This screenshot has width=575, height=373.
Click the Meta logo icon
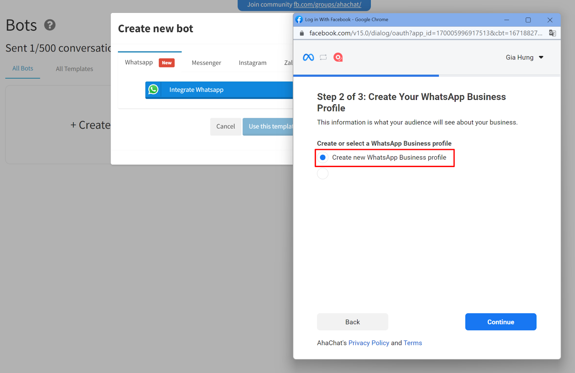click(x=308, y=57)
